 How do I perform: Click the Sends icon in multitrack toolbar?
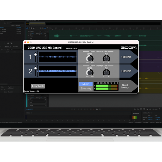tap(32, 28)
